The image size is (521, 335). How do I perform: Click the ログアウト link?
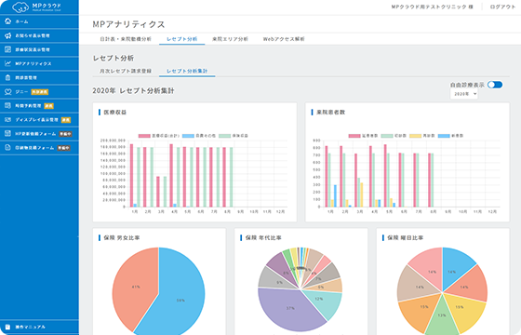point(502,7)
